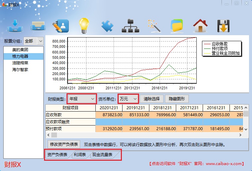The image size is (252, 171).
Task: Click the colored sticky notes icon
Action: tap(177, 26)
